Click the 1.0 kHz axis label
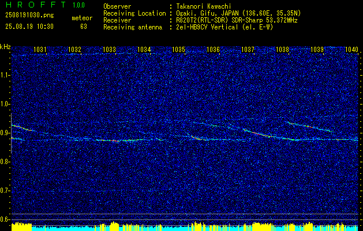The width and height of the screenshot is (363, 231). pyautogui.click(x=5, y=105)
